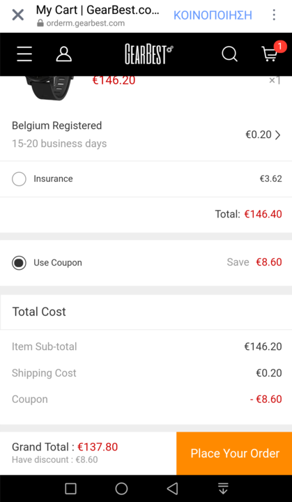Screen dimensions: 292x502
Task: Tap the GearBest logo
Action: click(x=149, y=54)
